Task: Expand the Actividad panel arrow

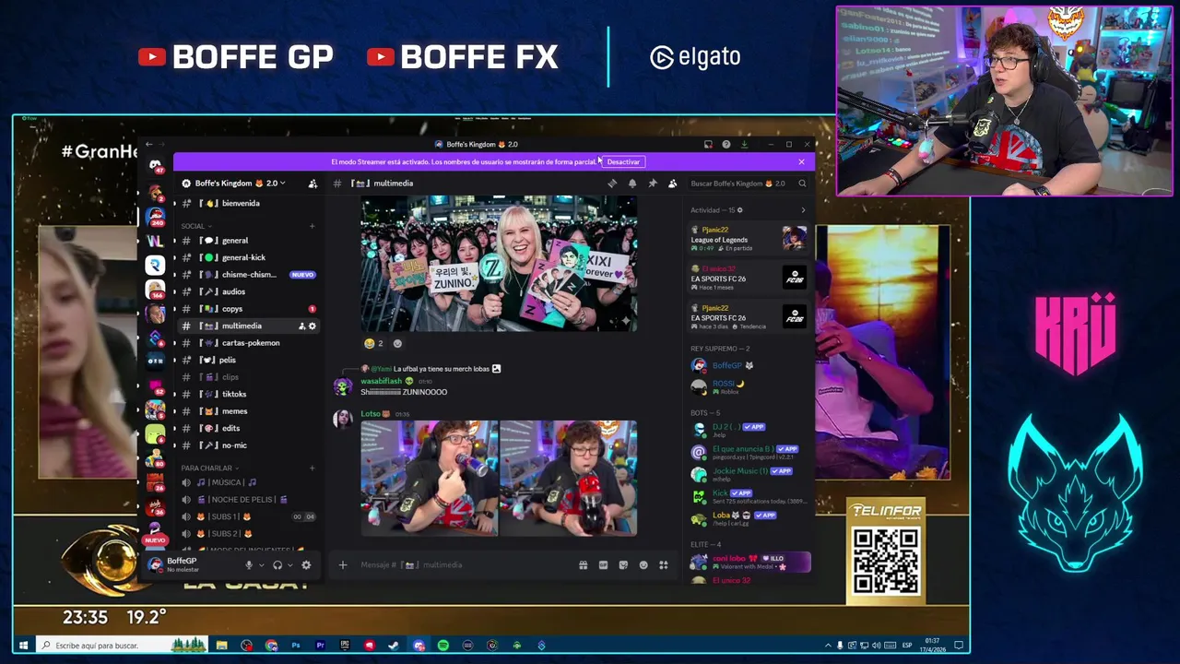Action: [802, 210]
